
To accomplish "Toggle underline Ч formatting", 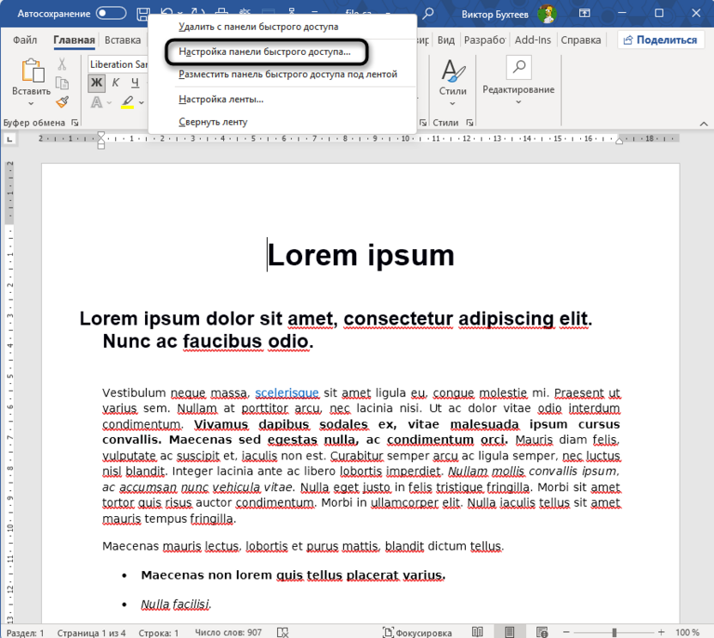I will click(x=136, y=83).
